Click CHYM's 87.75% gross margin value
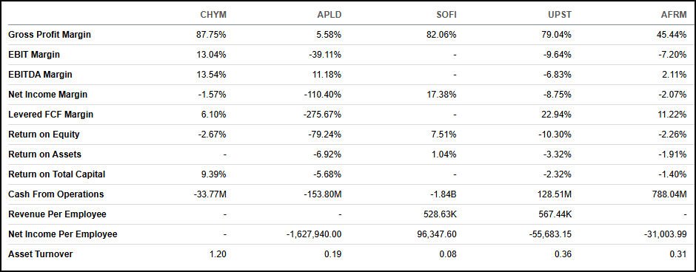This screenshot has height=272, width=696. 211,35
